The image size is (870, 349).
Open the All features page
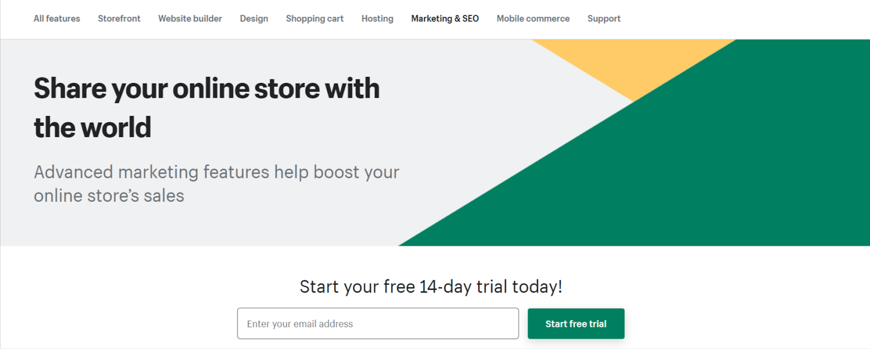[x=57, y=18]
